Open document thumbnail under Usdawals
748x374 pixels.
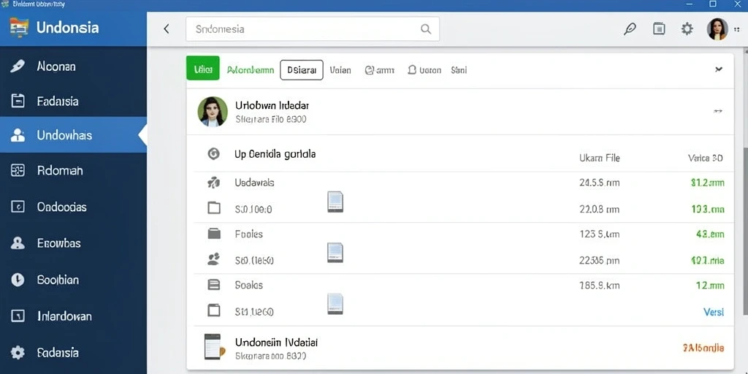click(335, 202)
